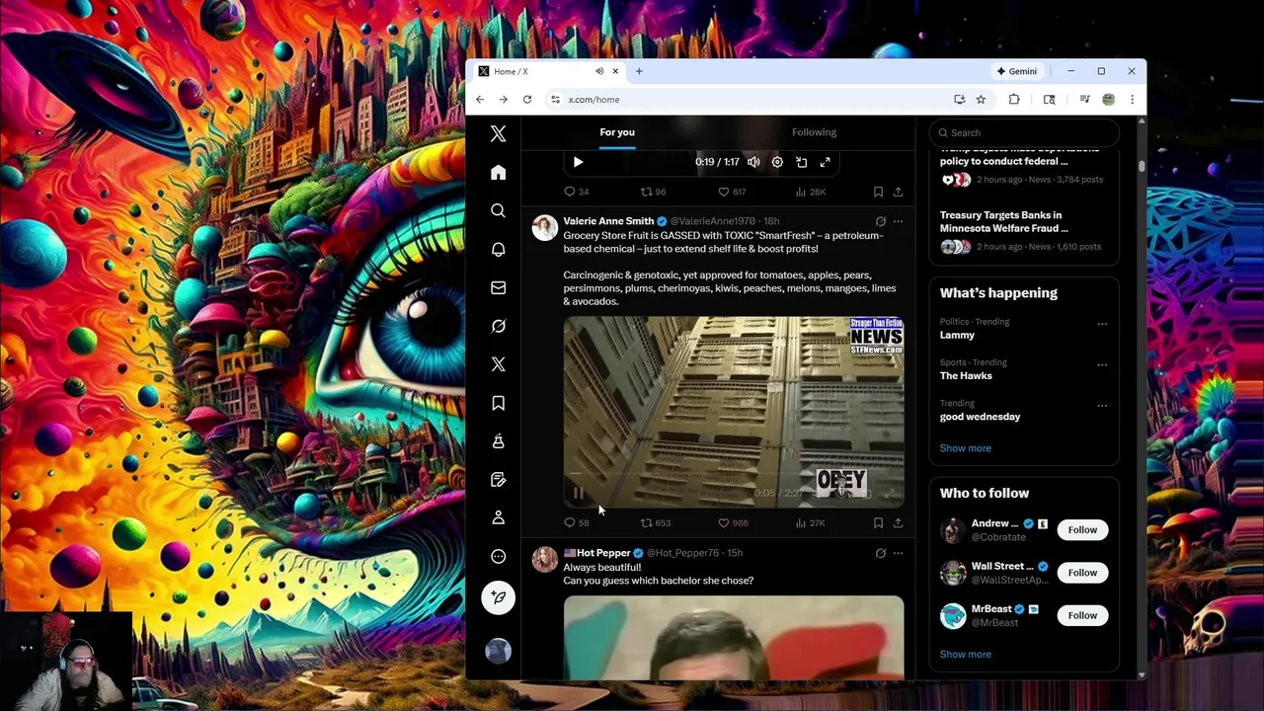View analytics of Valerie post (27K)
The width and height of the screenshot is (1264, 711).
pyautogui.click(x=810, y=522)
